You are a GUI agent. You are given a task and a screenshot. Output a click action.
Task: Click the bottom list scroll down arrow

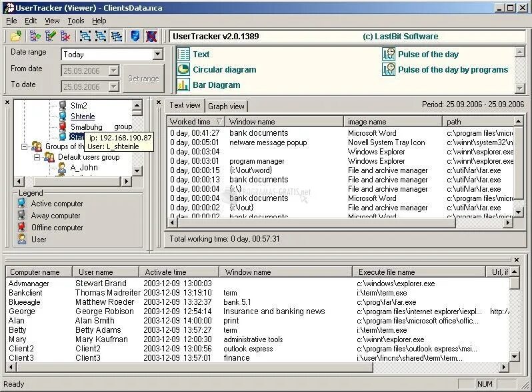(515, 357)
